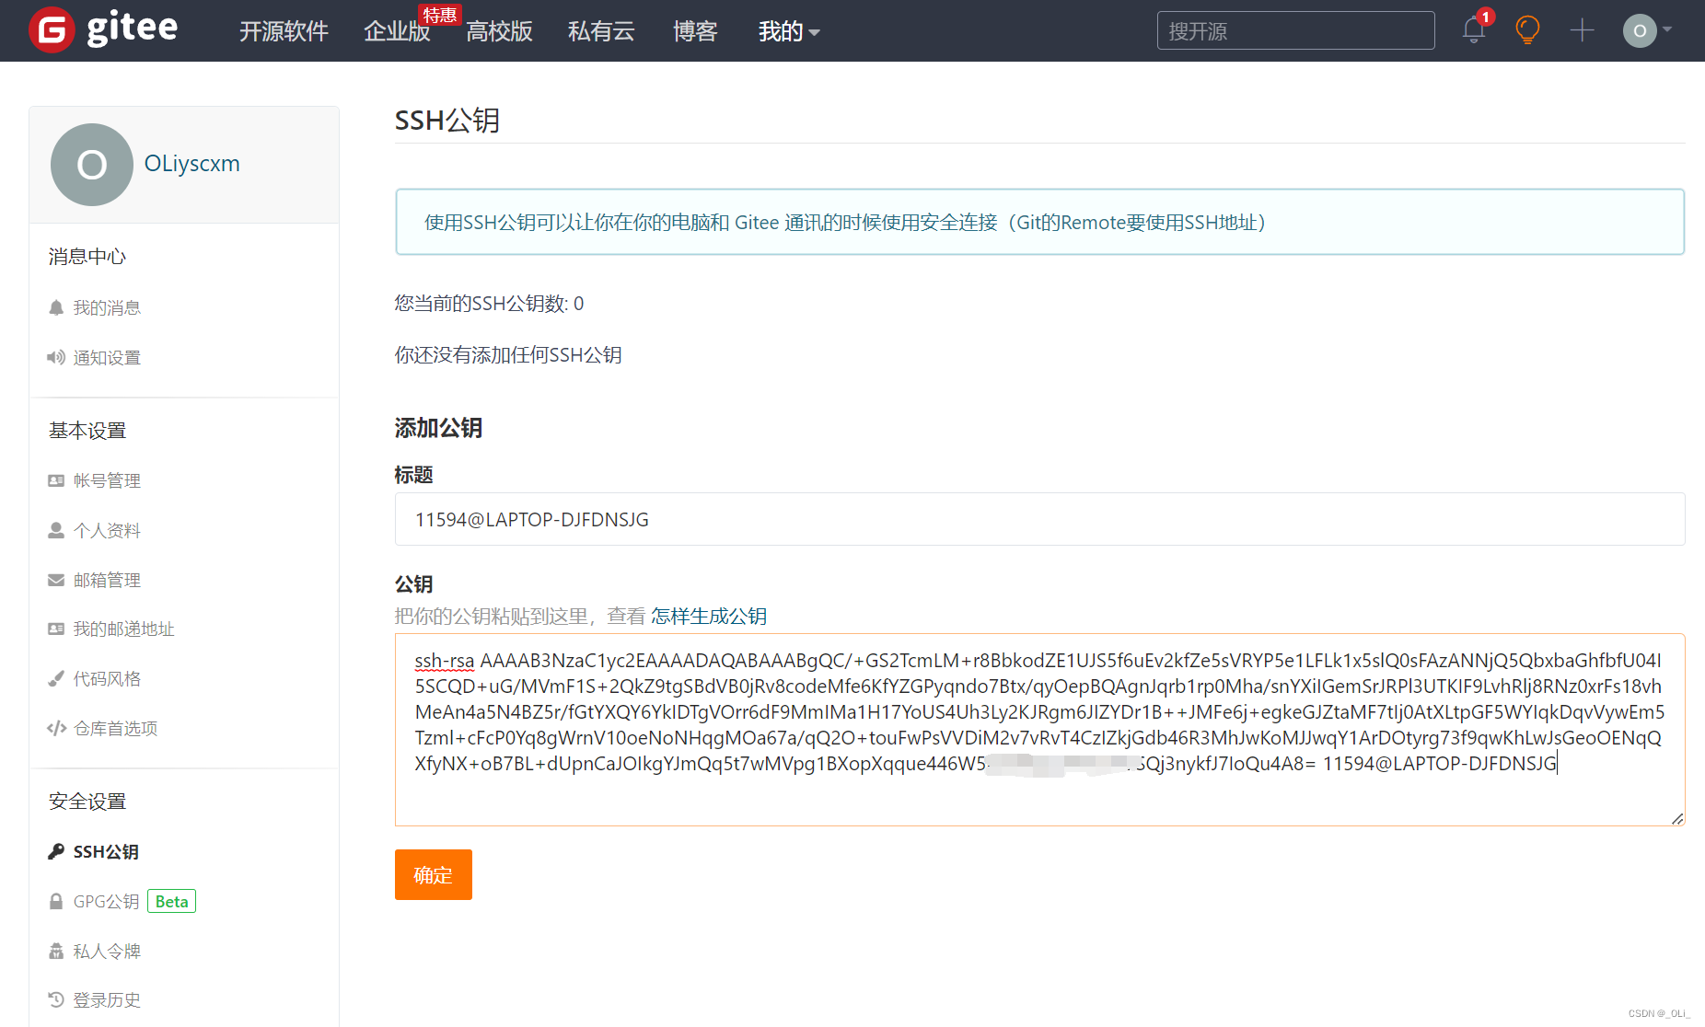The width and height of the screenshot is (1705, 1027).
Task: Click the textarea resize handle corner
Action: pos(1676,818)
